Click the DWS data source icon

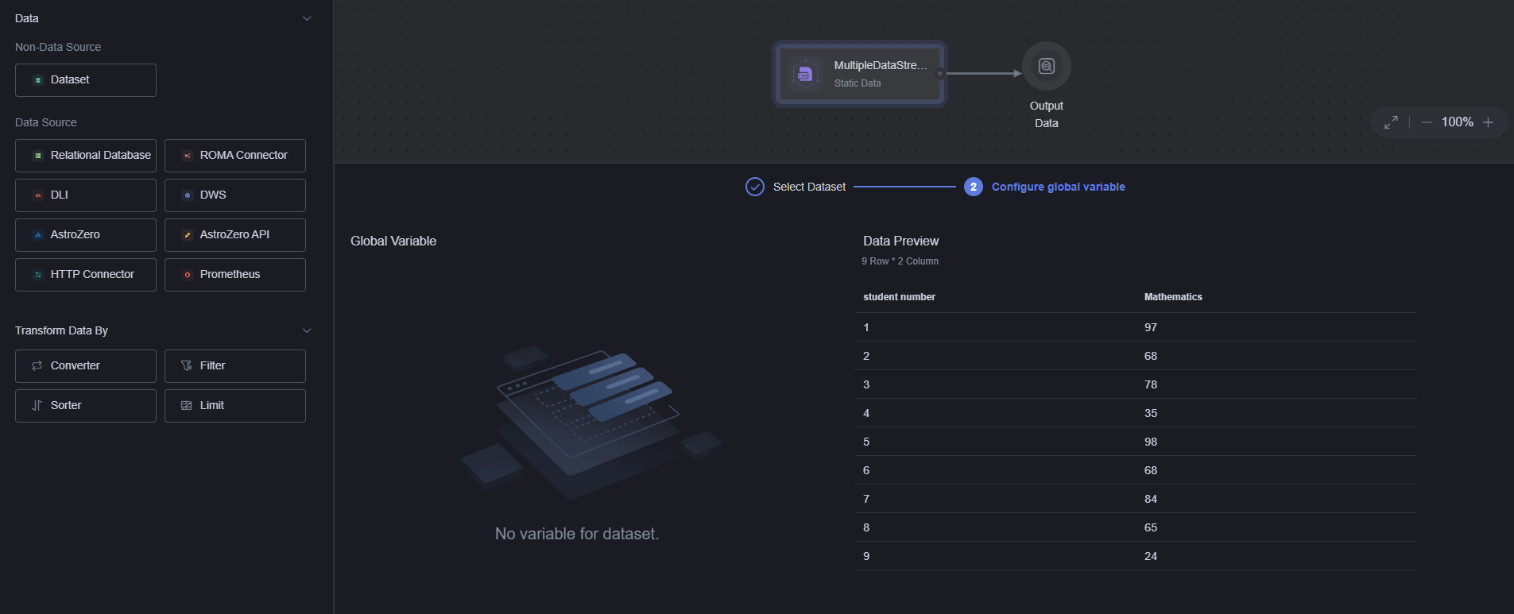click(188, 195)
